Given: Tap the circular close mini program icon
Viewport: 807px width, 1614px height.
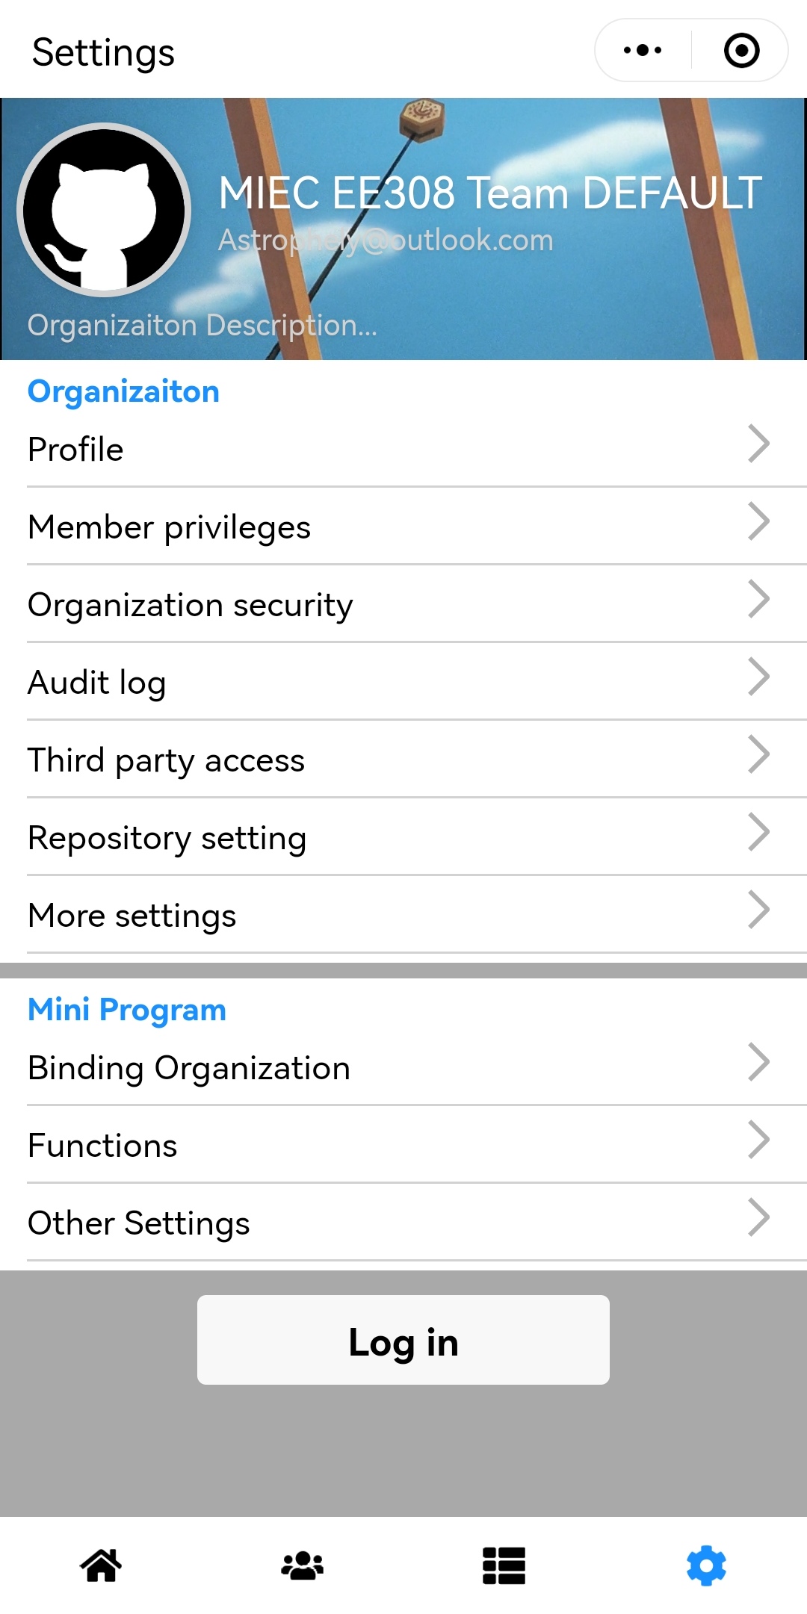Looking at the screenshot, I should (741, 51).
